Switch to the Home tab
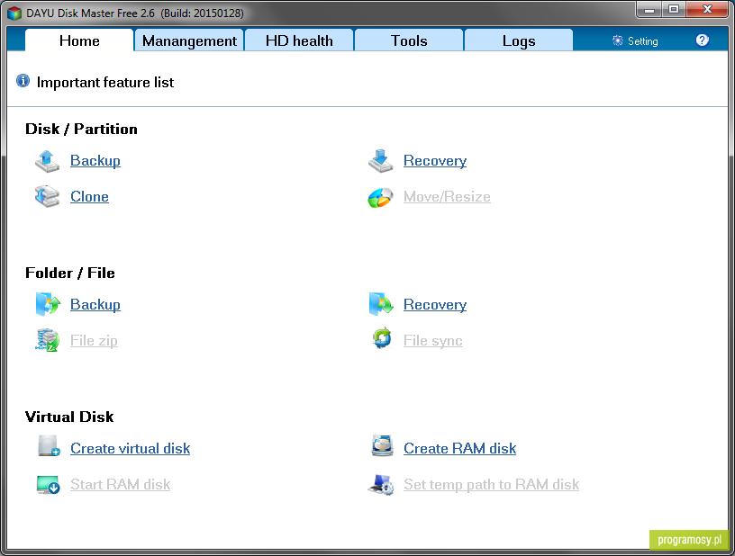Screen dimensions: 735x556 coord(79,40)
